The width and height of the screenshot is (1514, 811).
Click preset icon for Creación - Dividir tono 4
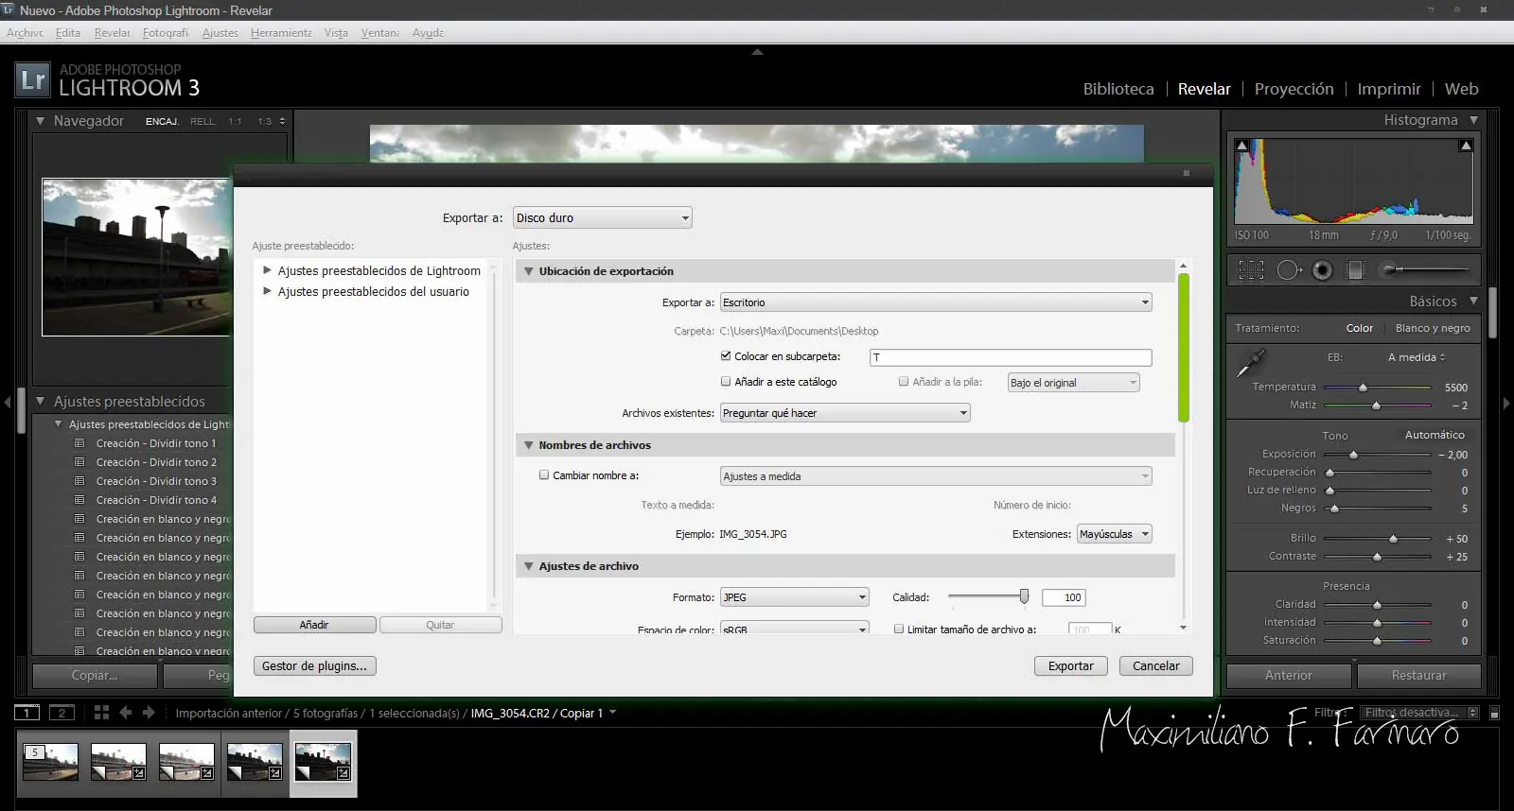79,500
